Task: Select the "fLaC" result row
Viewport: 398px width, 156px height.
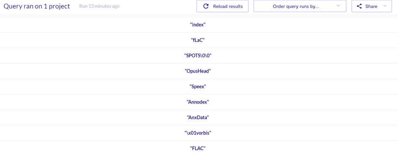Action: 198,40
